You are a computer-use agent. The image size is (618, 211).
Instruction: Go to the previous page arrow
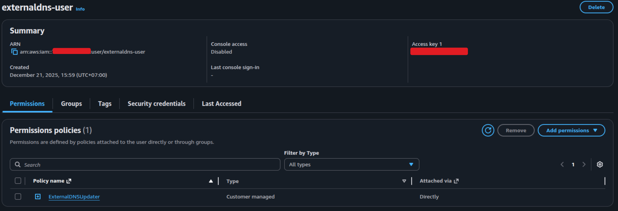tap(562, 165)
